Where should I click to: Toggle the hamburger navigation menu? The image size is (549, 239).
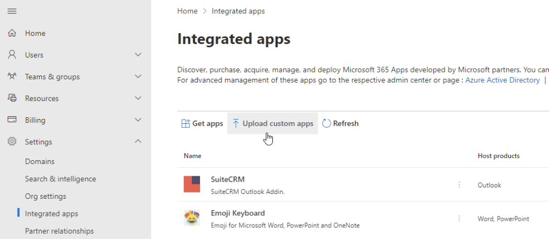[x=11, y=11]
